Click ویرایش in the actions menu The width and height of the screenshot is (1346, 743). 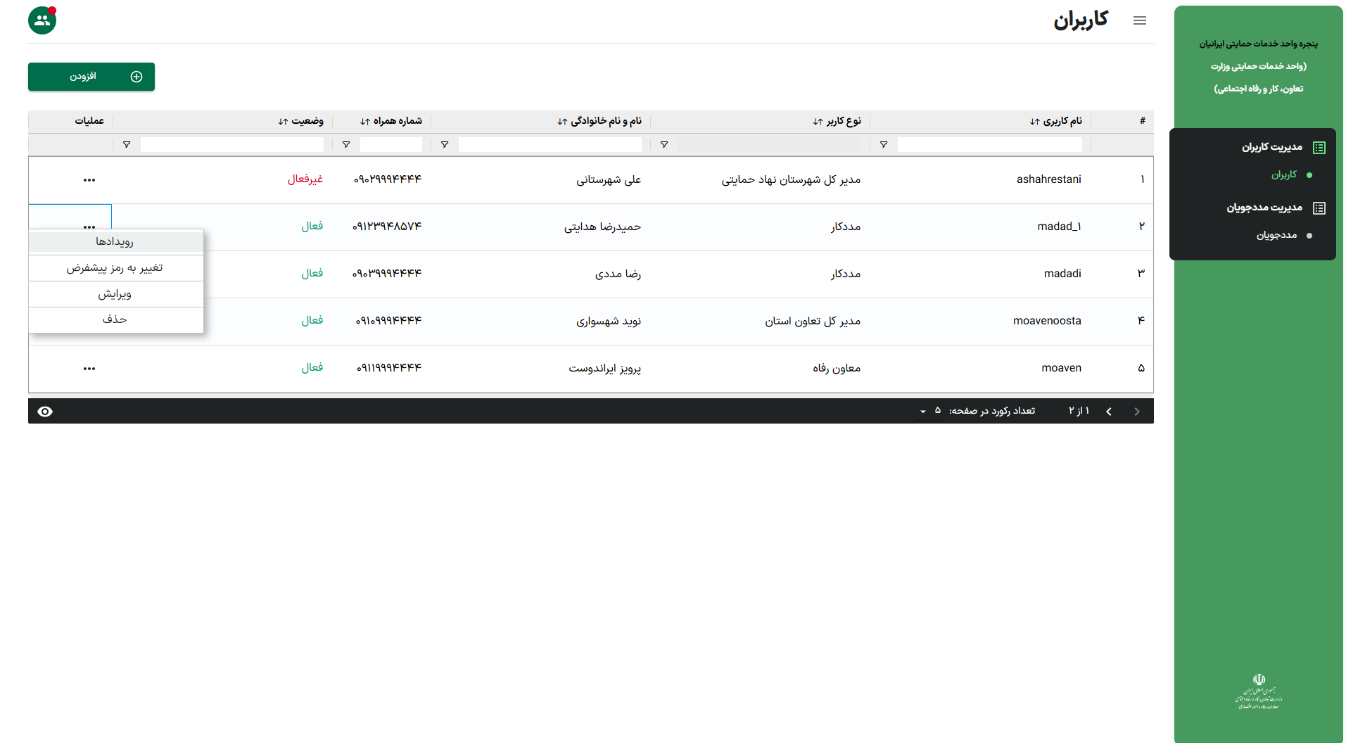[115, 294]
